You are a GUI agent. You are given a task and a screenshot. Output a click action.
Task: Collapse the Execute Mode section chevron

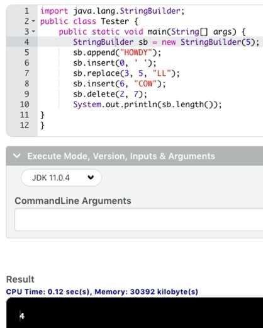pos(17,156)
